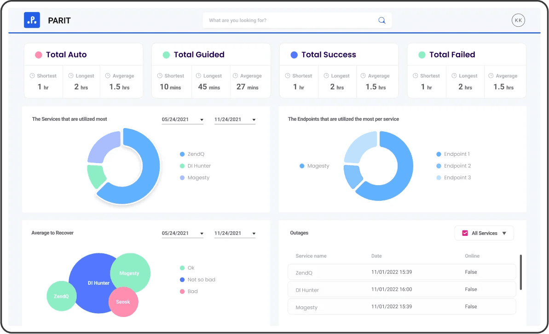Click the search field 'What are you looking for?'

(x=297, y=20)
